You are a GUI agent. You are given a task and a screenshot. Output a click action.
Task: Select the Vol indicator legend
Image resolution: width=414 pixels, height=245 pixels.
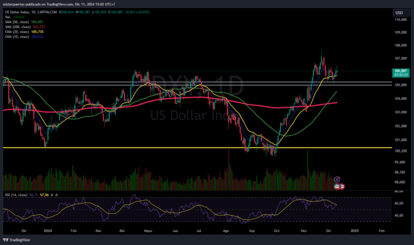pyautogui.click(x=7, y=17)
